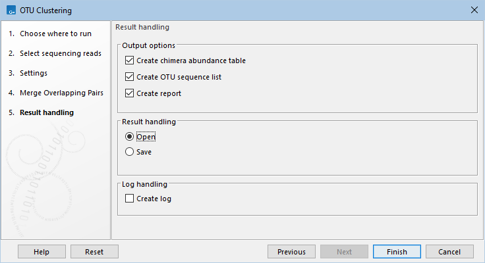Uncheck Create chimera abundance table

(x=129, y=60)
